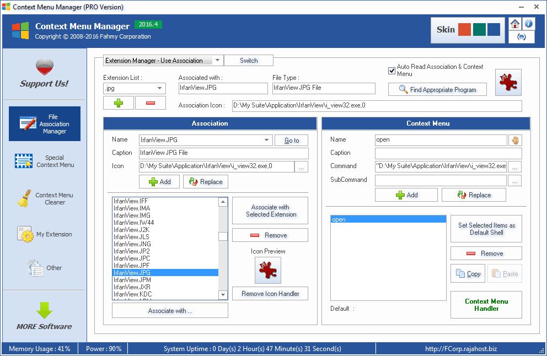Viewport: 547px width, 356px height.
Task: Click Find Appropriate Program
Action: coord(437,89)
